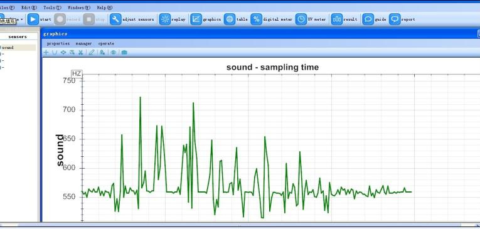
Task: Open the digital meter percent icon
Action: coord(256,19)
